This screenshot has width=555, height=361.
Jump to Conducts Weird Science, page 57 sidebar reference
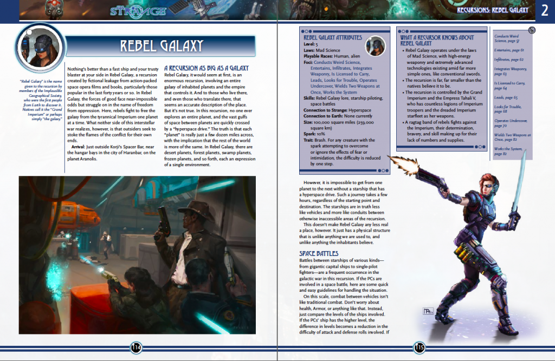(507, 38)
